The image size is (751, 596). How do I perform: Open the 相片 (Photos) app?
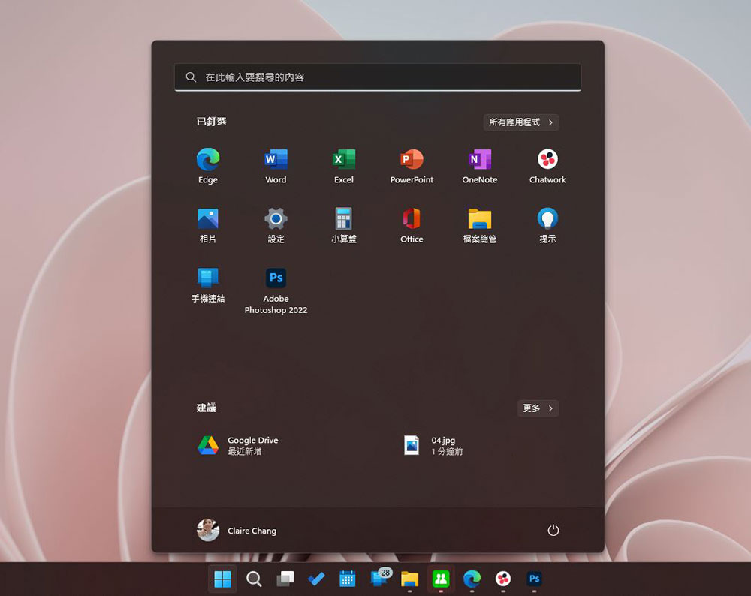[208, 225]
